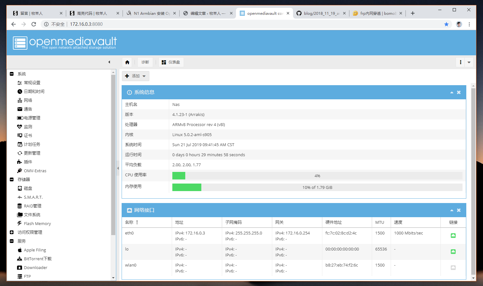The height and width of the screenshot is (286, 483).
Task: Collapse the 系统信息 panel
Action: pos(451,92)
